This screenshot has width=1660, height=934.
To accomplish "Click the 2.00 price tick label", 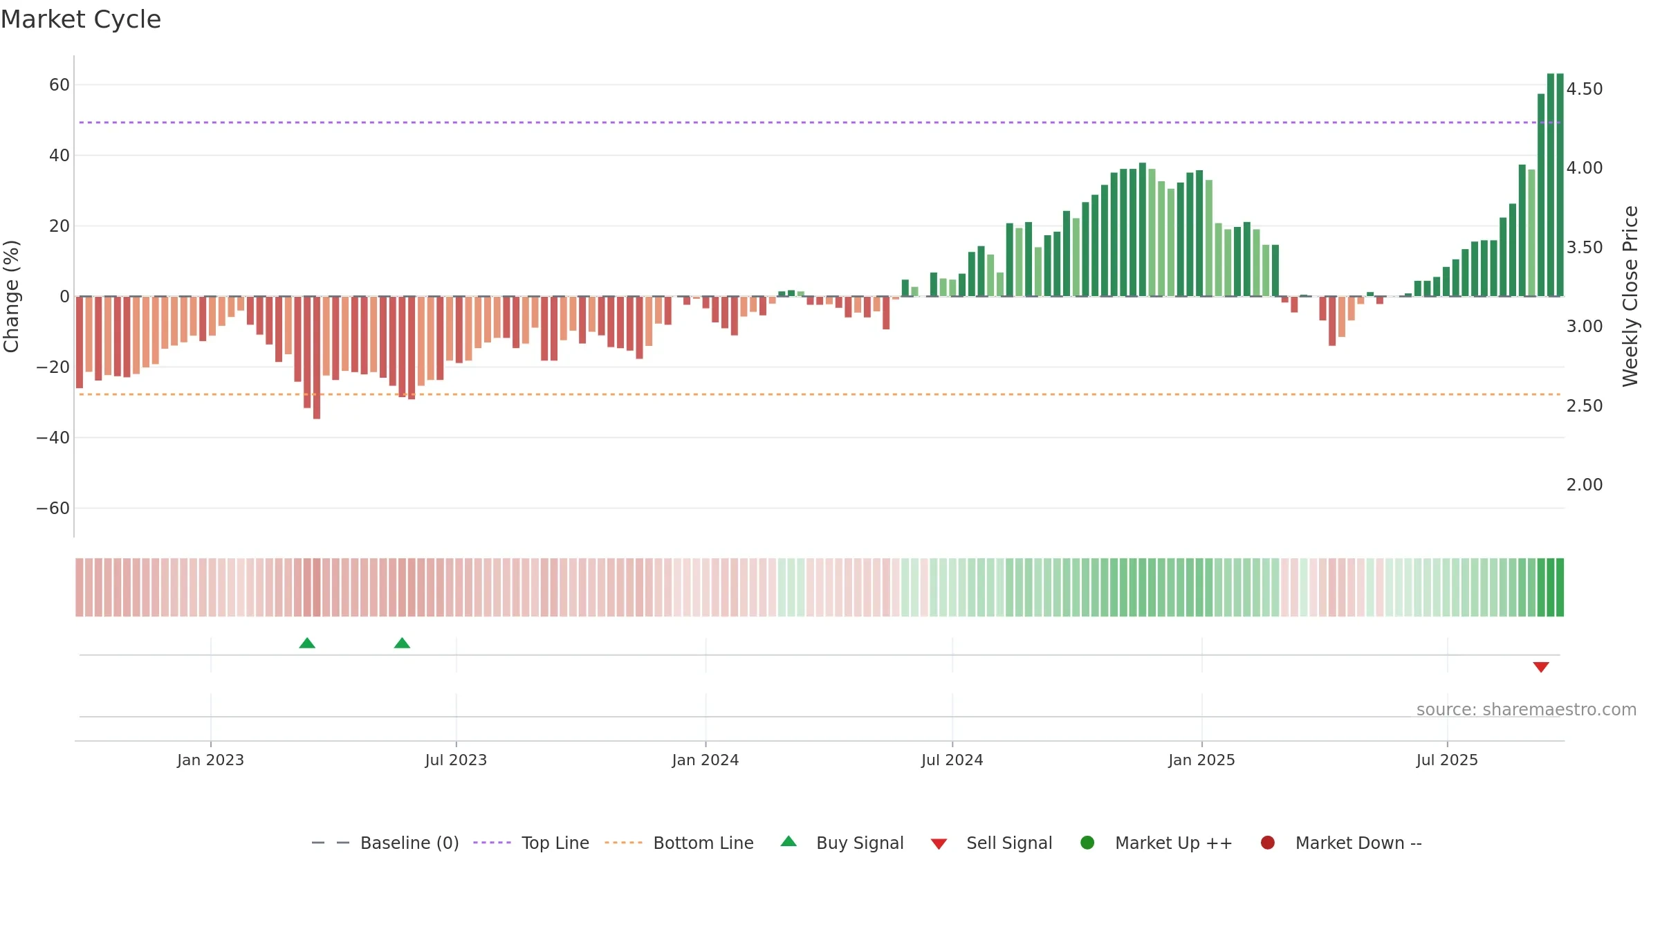I will point(1585,485).
